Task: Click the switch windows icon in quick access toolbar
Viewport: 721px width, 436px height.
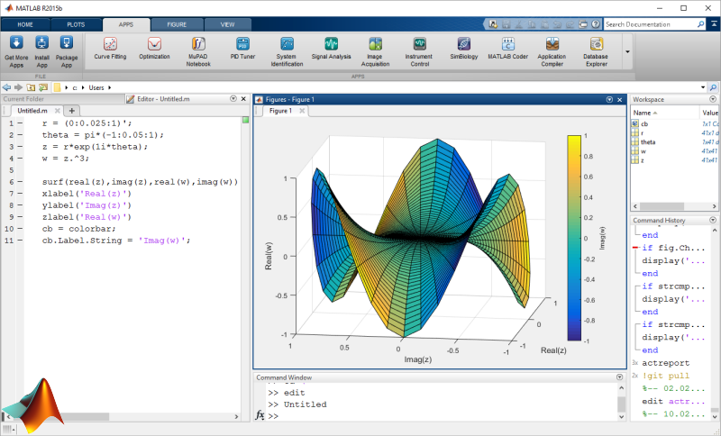Action: click(583, 24)
